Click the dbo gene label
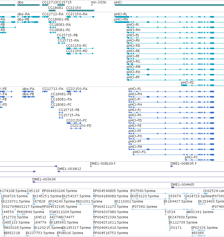Image resolution: width=224 pixels, height=237 pixels. coord(20,2)
